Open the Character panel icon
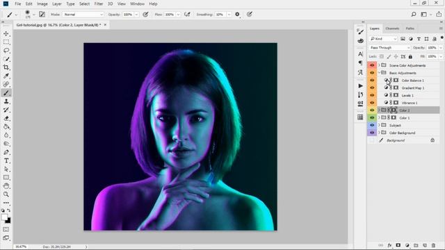 tap(360, 54)
